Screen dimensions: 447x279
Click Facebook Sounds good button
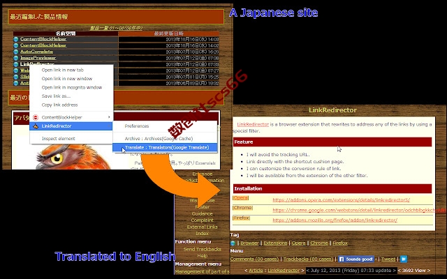point(356,259)
